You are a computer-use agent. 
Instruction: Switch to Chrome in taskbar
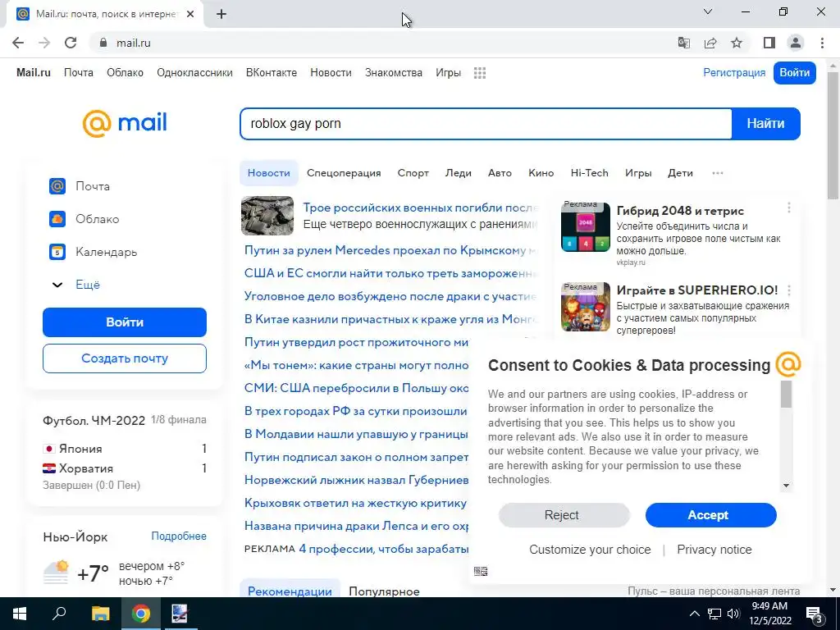point(141,614)
